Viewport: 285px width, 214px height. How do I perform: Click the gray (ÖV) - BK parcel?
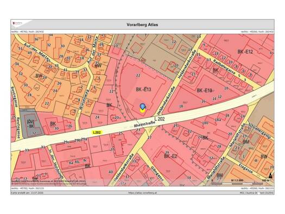pos(31,123)
